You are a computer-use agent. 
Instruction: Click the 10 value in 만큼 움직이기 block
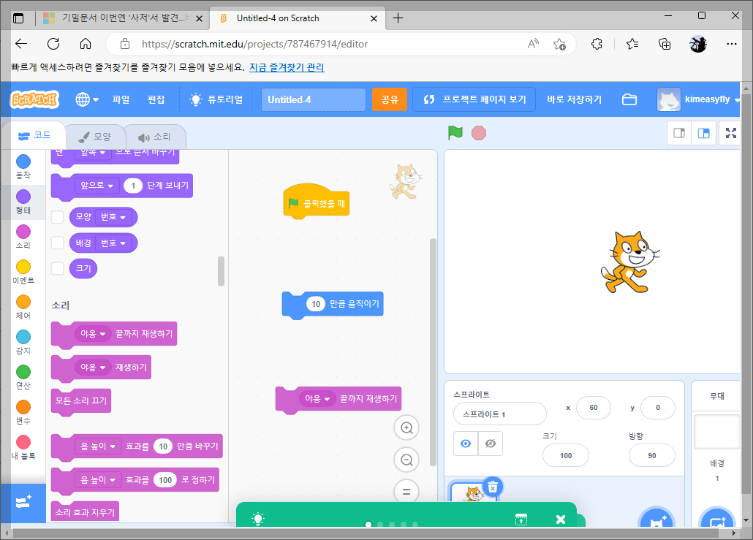click(316, 304)
